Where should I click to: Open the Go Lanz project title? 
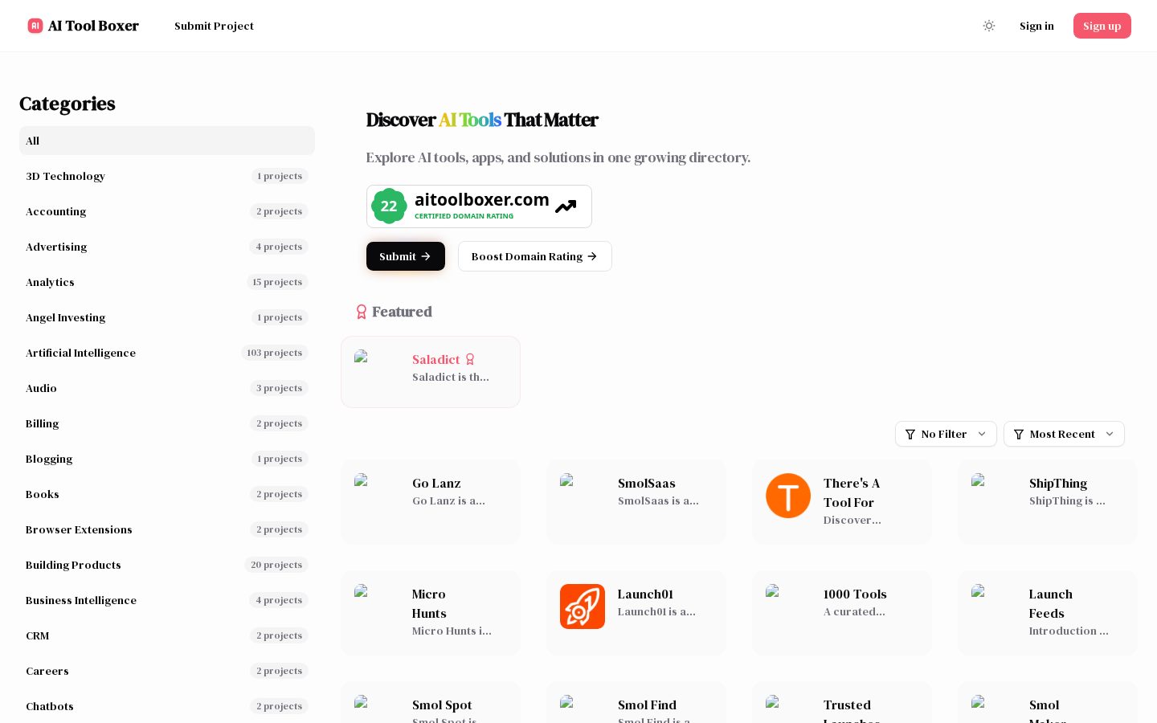436,484
